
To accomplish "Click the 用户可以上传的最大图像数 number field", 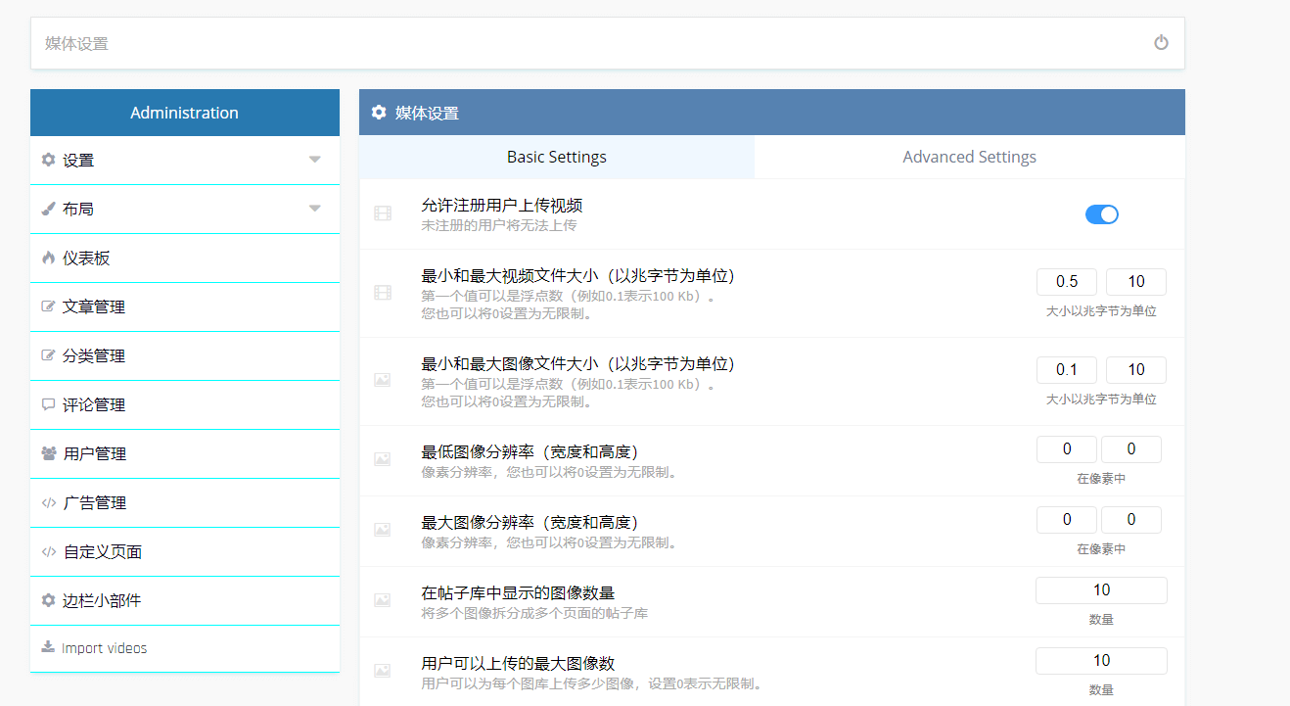I will [1101, 661].
